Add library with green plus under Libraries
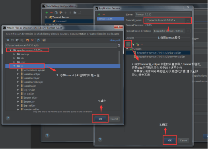 click(128, 44)
